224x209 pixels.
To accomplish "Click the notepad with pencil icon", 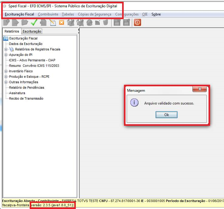I will point(52,22).
